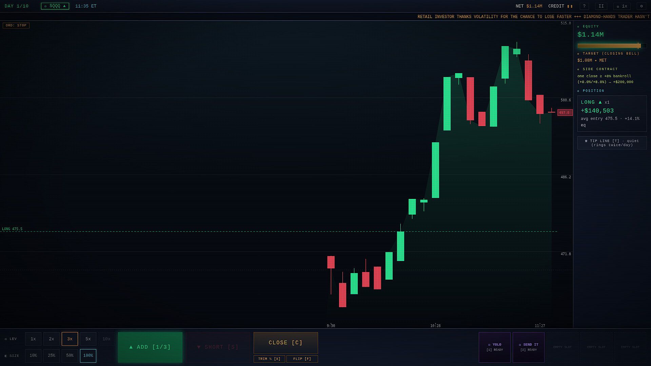Set position size to 25%
Screen dimensions: 651x366
(x=52, y=356)
